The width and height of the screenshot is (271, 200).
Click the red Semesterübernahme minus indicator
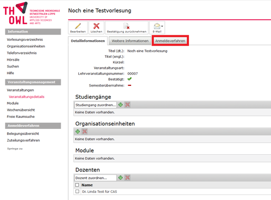[x=129, y=85]
